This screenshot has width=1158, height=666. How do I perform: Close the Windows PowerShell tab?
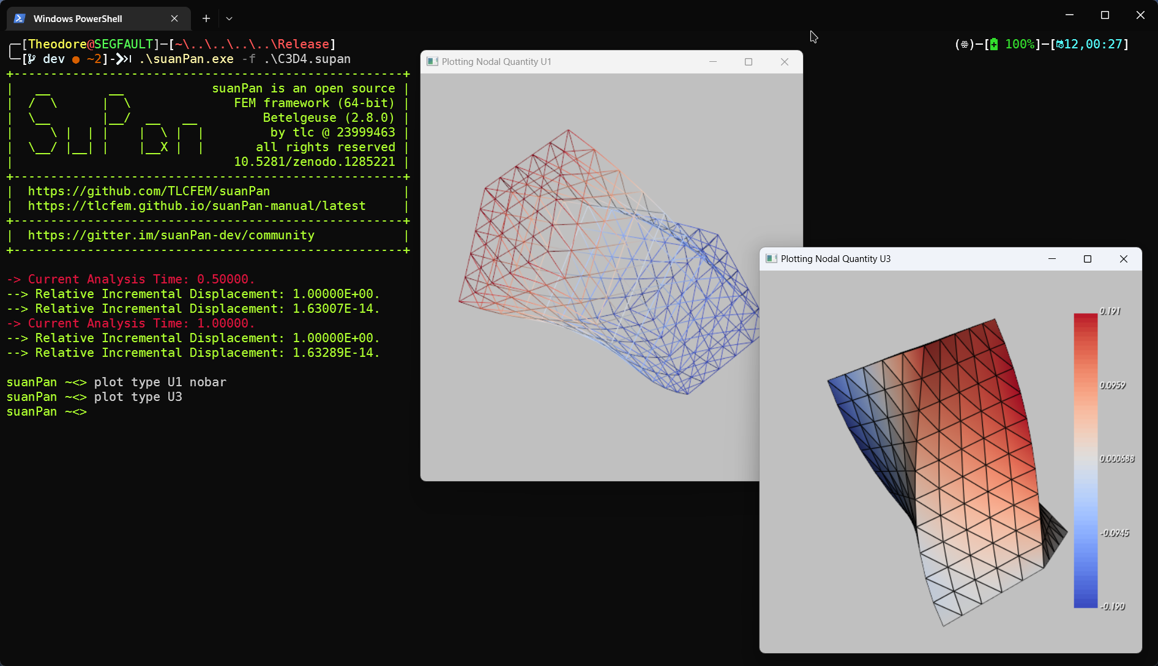[x=174, y=18]
